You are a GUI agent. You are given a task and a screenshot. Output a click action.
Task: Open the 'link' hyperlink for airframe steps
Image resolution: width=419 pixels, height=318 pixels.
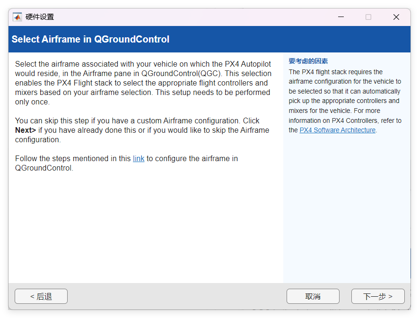139,159
